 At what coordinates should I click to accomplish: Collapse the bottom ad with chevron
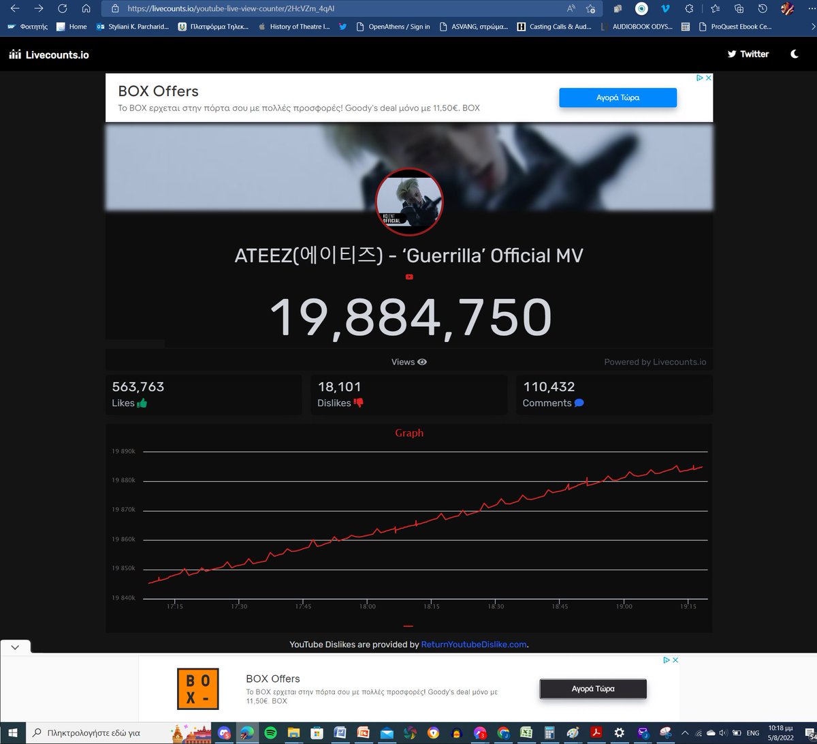click(x=15, y=647)
